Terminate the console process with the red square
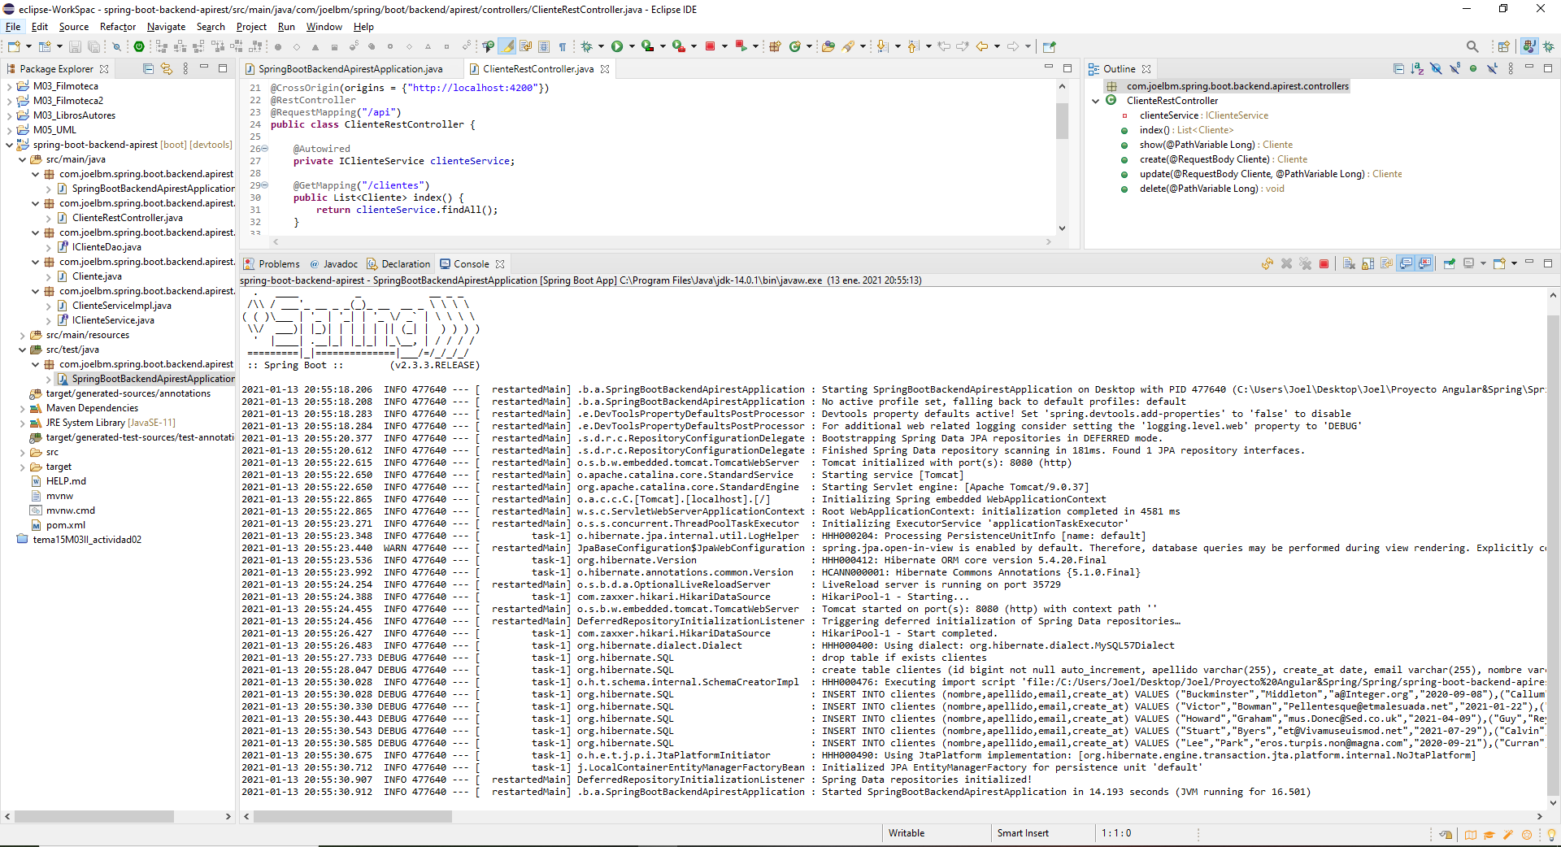The height and width of the screenshot is (847, 1561). (1324, 263)
